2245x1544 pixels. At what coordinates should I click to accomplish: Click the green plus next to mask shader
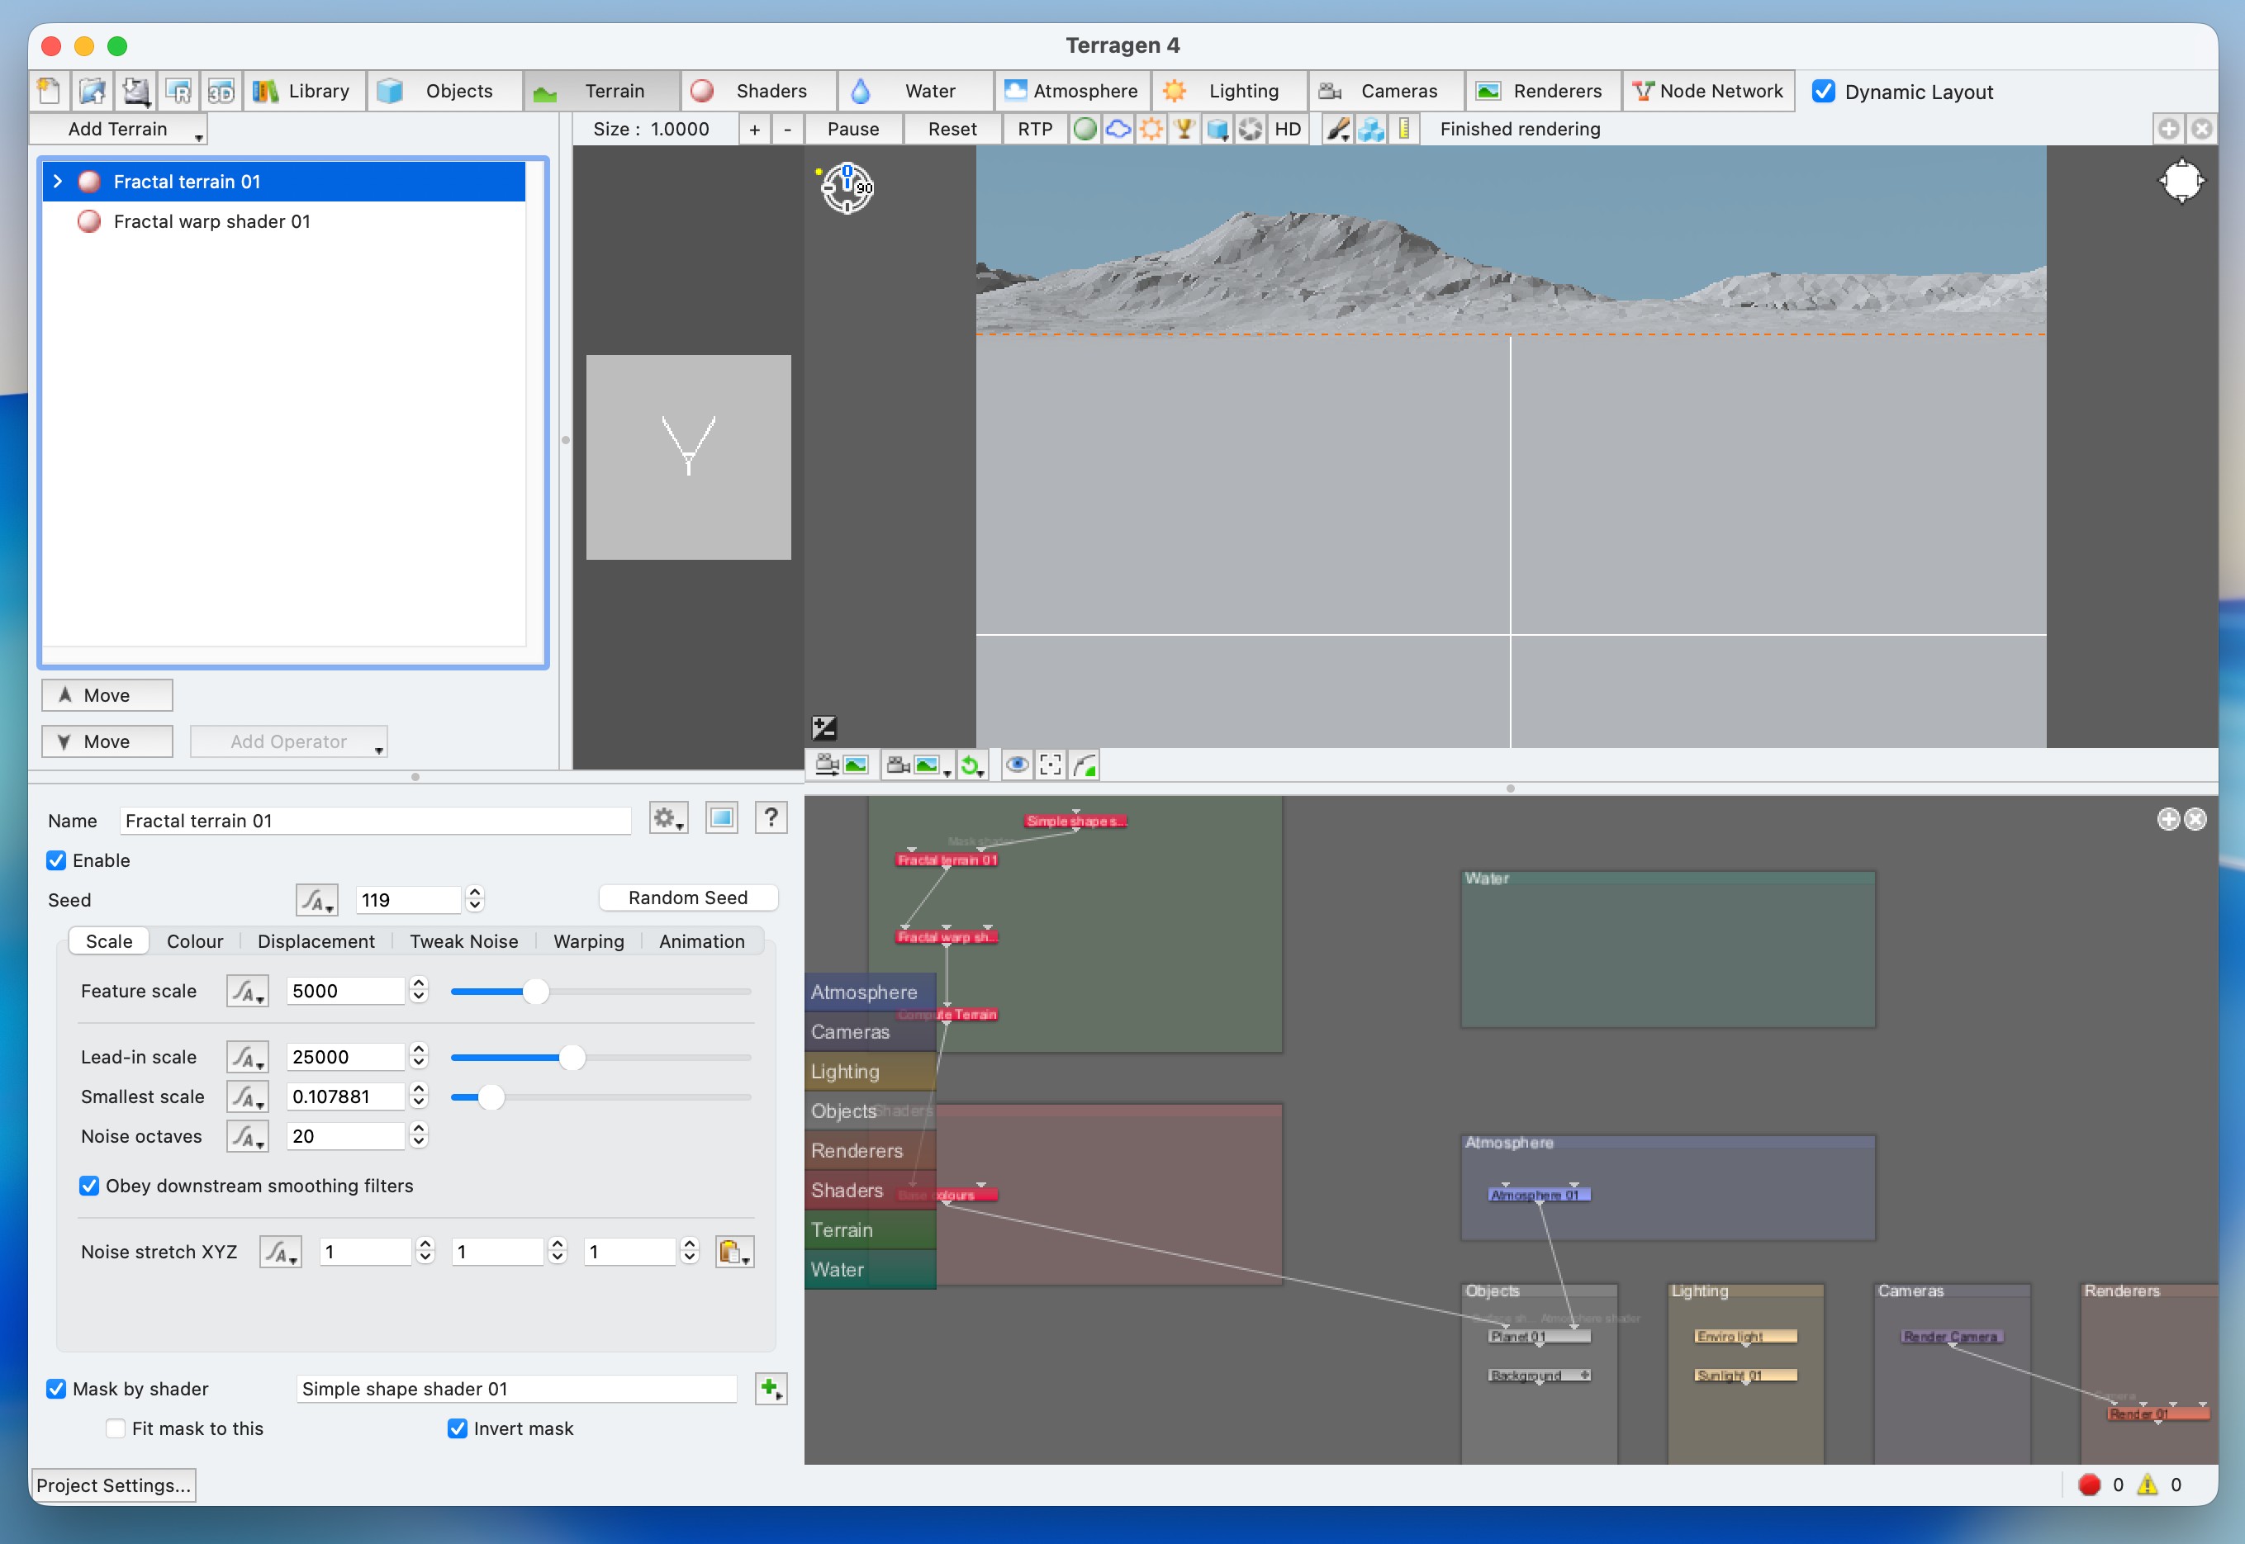click(x=771, y=1388)
